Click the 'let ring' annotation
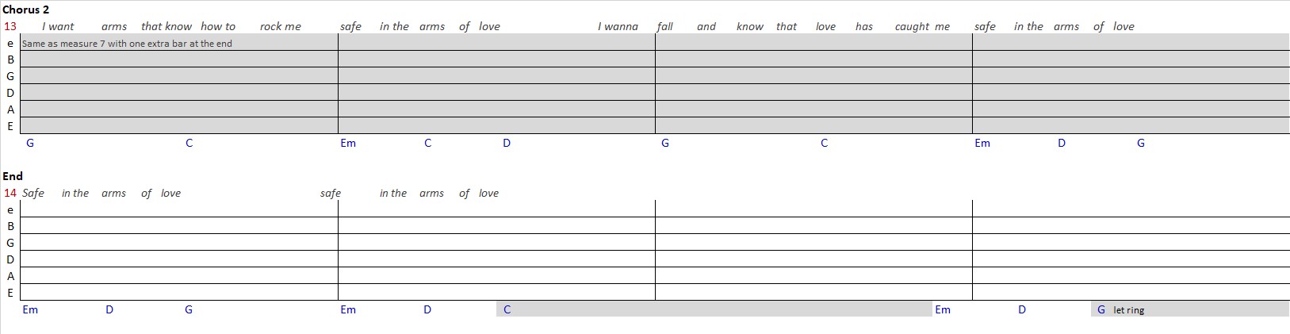The image size is (1290, 334). pyautogui.click(x=1129, y=310)
